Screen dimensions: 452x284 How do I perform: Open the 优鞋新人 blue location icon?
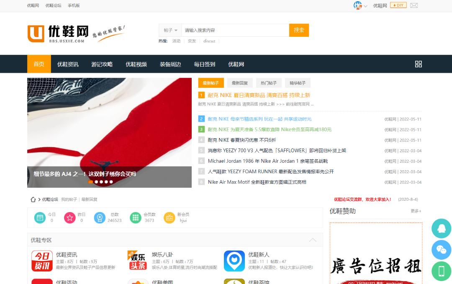click(x=234, y=261)
